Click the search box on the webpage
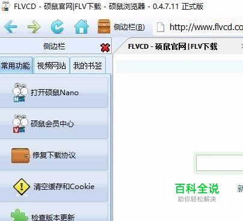 (220, 163)
